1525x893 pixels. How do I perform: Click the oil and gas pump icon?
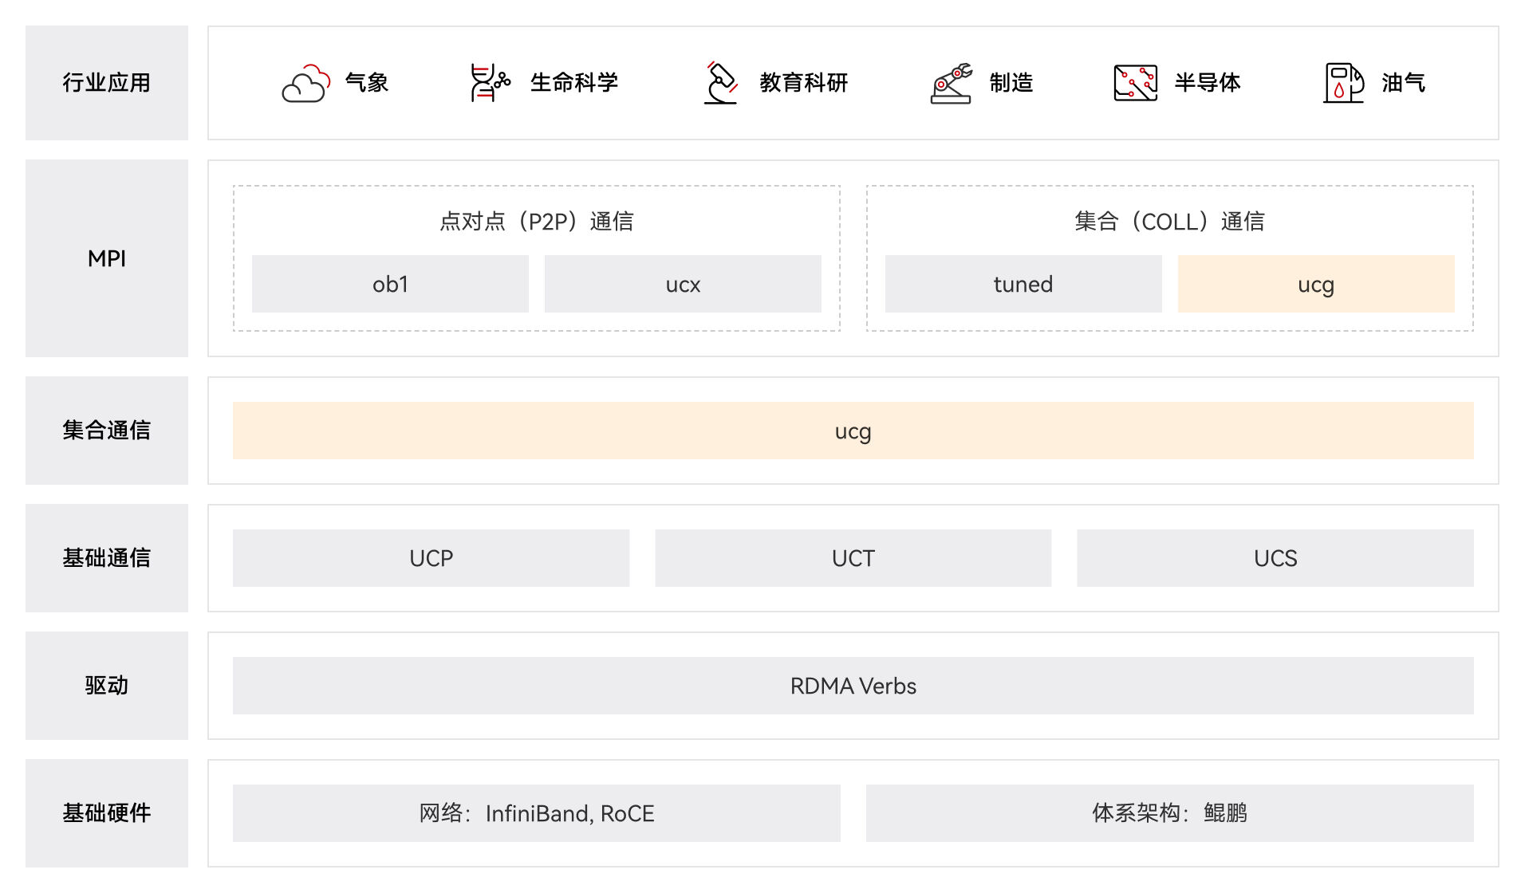pos(1343,83)
